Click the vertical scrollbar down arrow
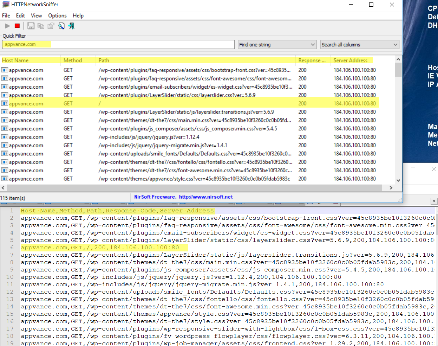Screen dimensions: 438x346 (398, 180)
